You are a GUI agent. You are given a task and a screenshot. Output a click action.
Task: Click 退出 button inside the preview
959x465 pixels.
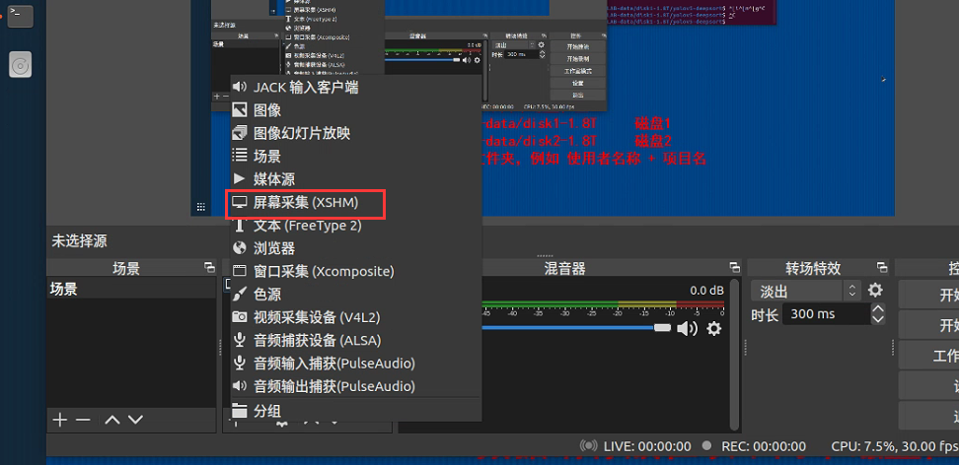tap(578, 96)
